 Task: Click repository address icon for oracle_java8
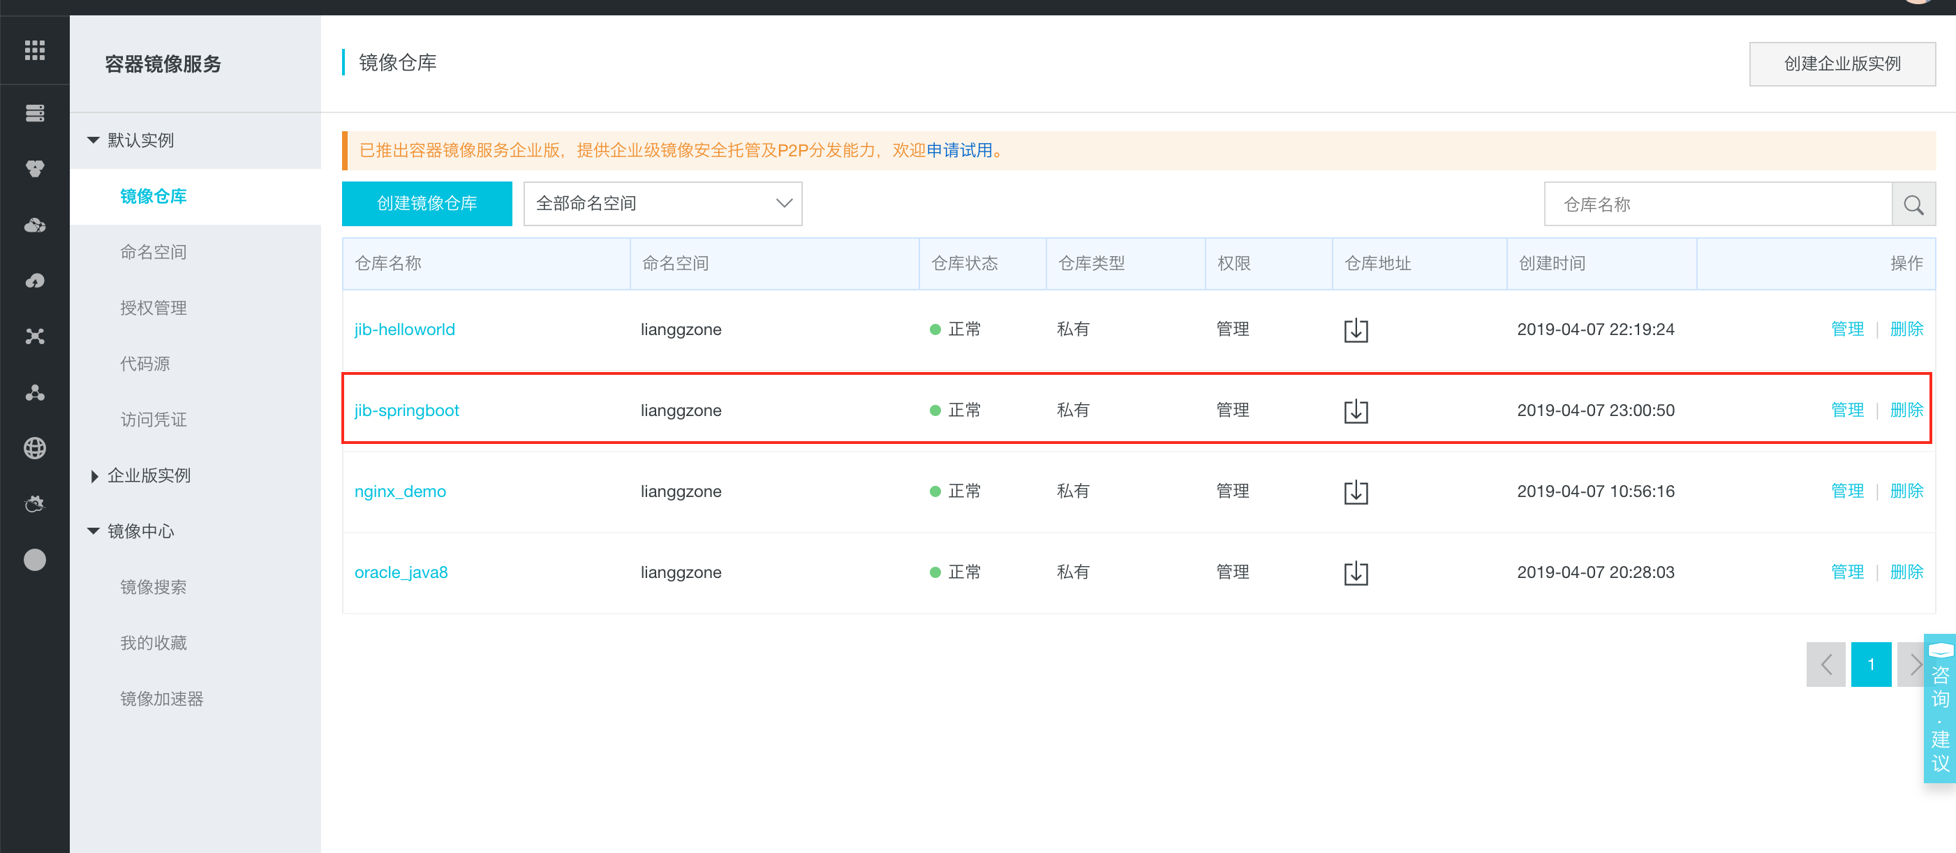1356,572
